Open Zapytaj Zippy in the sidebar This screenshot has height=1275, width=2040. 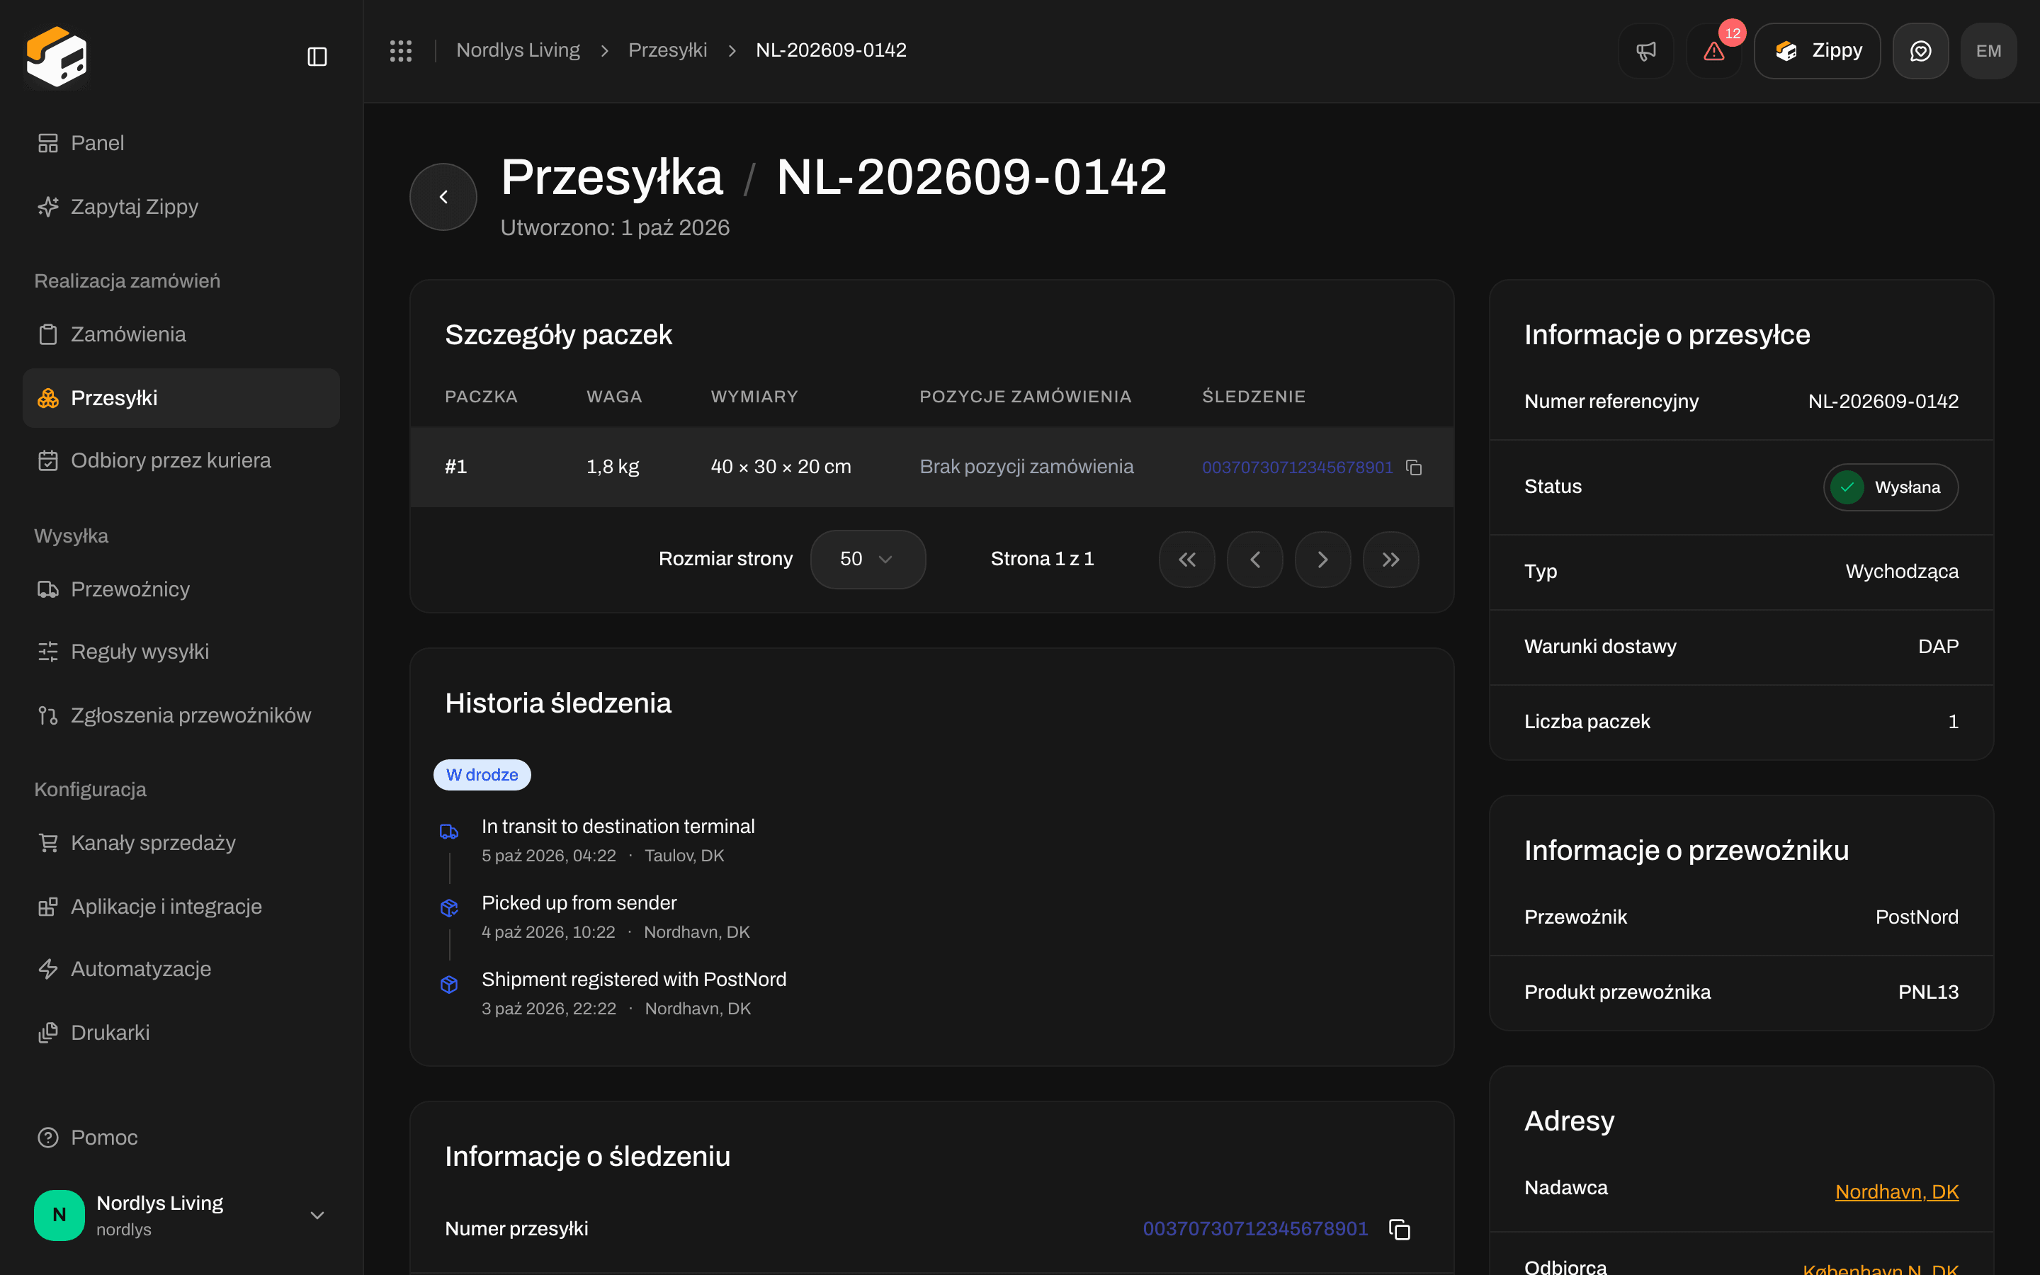point(181,207)
